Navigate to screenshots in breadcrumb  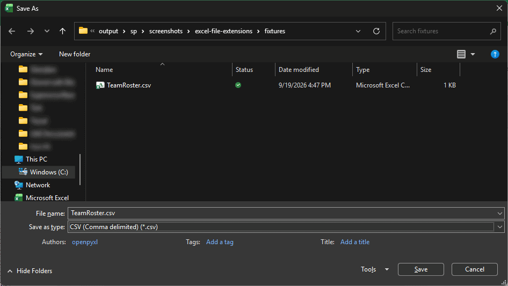(x=166, y=31)
